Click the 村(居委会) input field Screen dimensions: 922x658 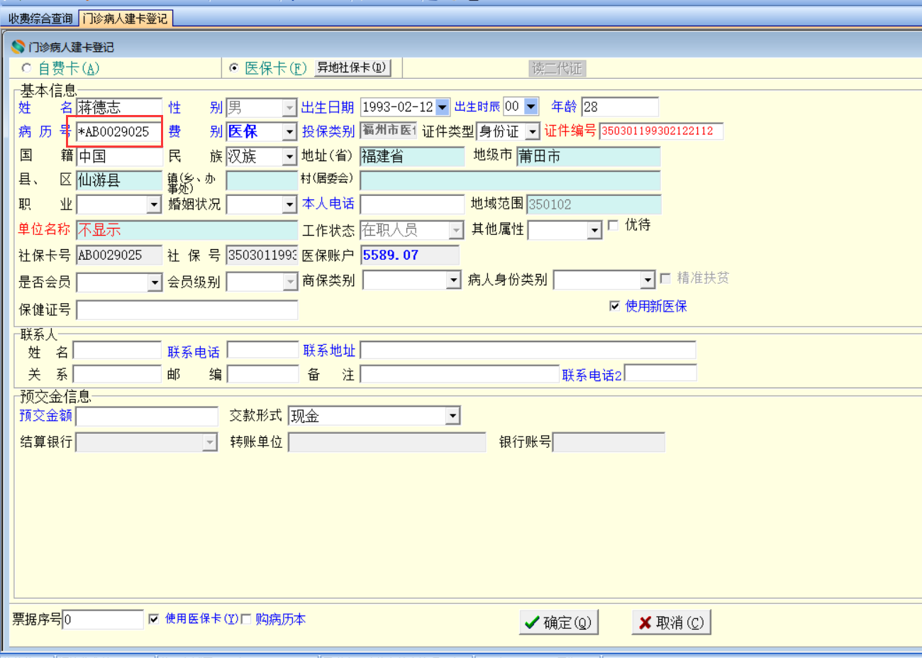point(510,180)
